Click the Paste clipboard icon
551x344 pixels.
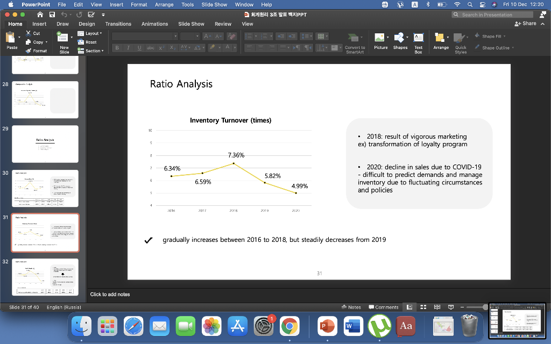point(11,37)
